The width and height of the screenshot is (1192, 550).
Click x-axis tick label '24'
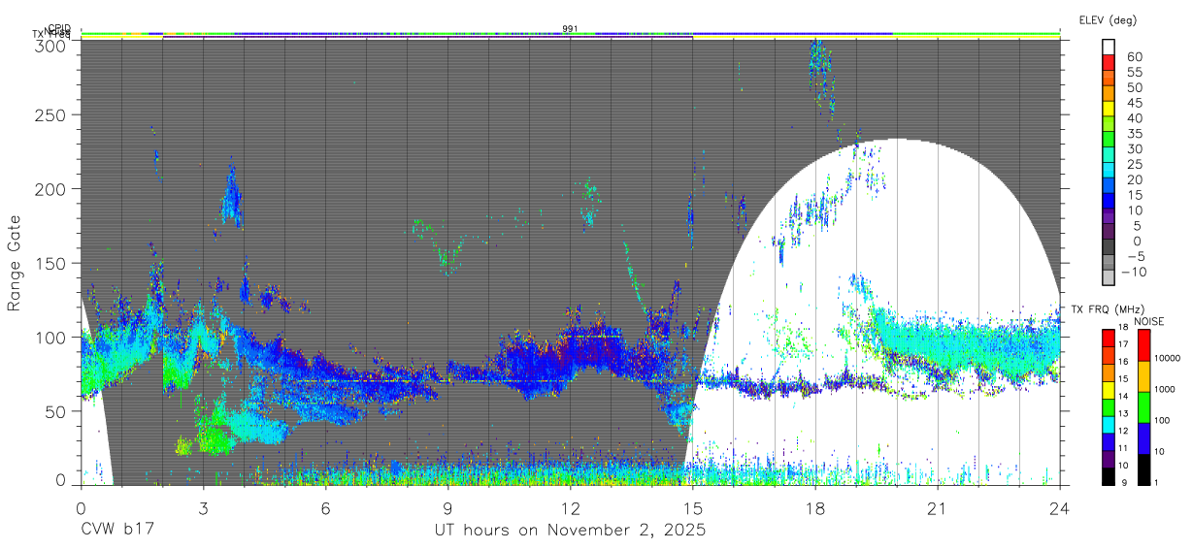click(x=1060, y=507)
